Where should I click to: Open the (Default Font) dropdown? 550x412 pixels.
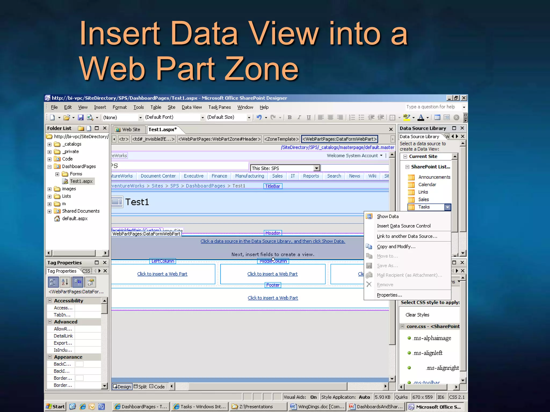[x=203, y=117]
